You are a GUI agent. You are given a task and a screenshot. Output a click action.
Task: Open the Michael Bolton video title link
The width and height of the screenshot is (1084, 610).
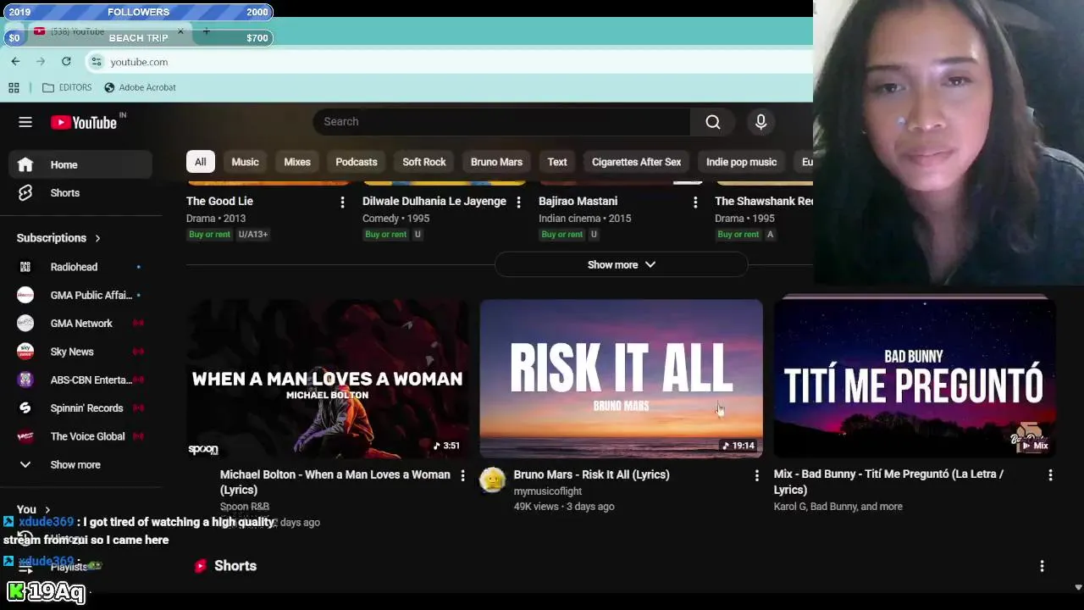click(335, 482)
